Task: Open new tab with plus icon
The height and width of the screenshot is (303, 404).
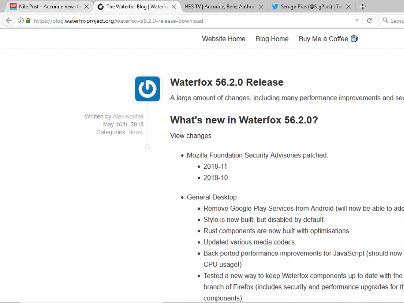Action: click(362, 7)
